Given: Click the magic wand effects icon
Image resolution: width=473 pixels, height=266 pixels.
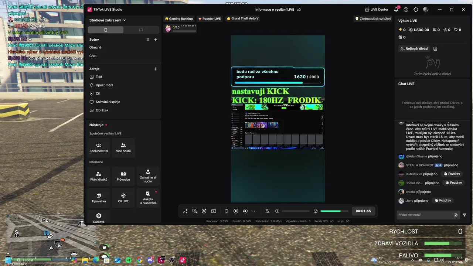Looking at the screenshot, I should coord(185,211).
